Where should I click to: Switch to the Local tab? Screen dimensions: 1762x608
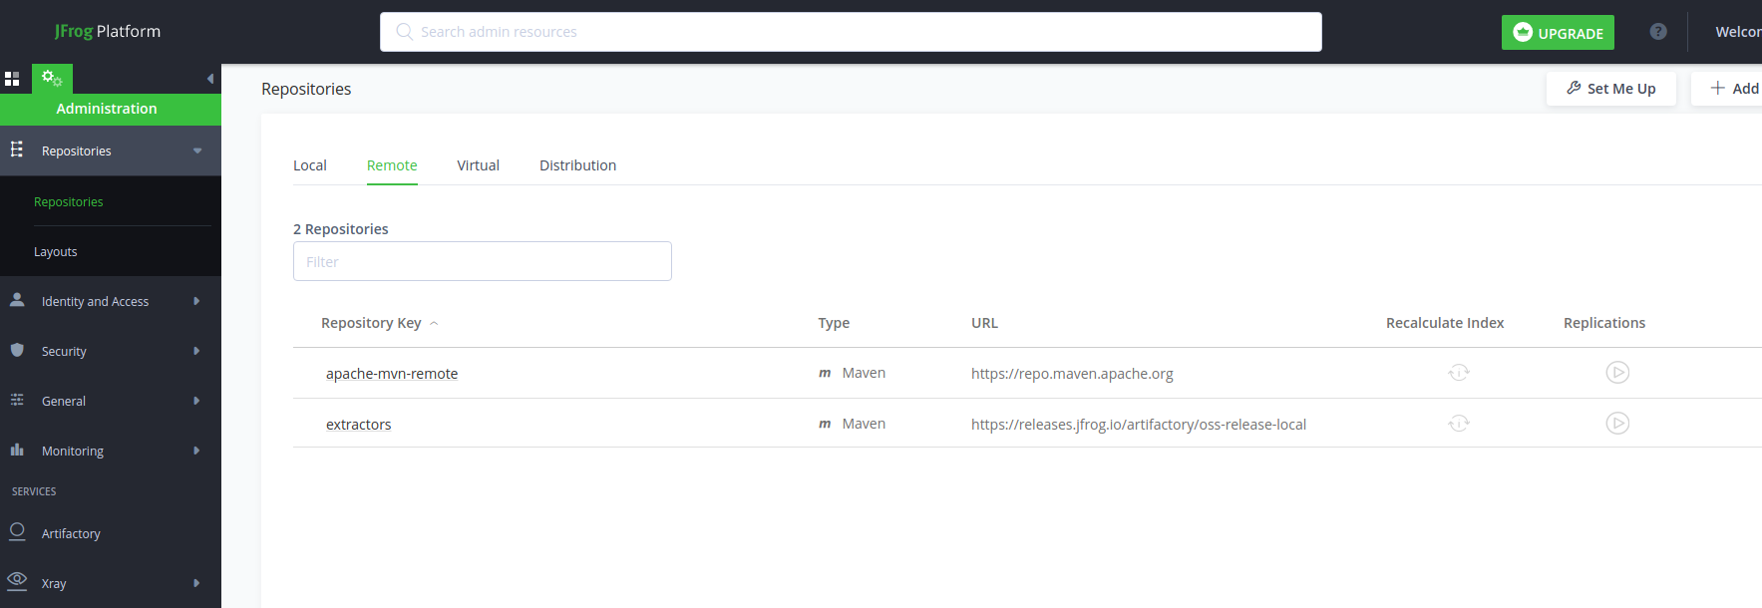310,165
